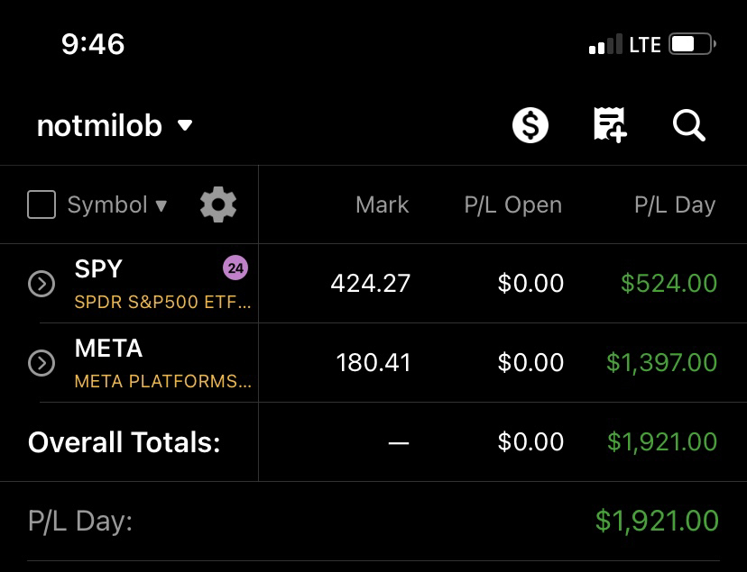This screenshot has height=572, width=747.
Task: Check the select-all positions checkbox
Action: (x=41, y=204)
